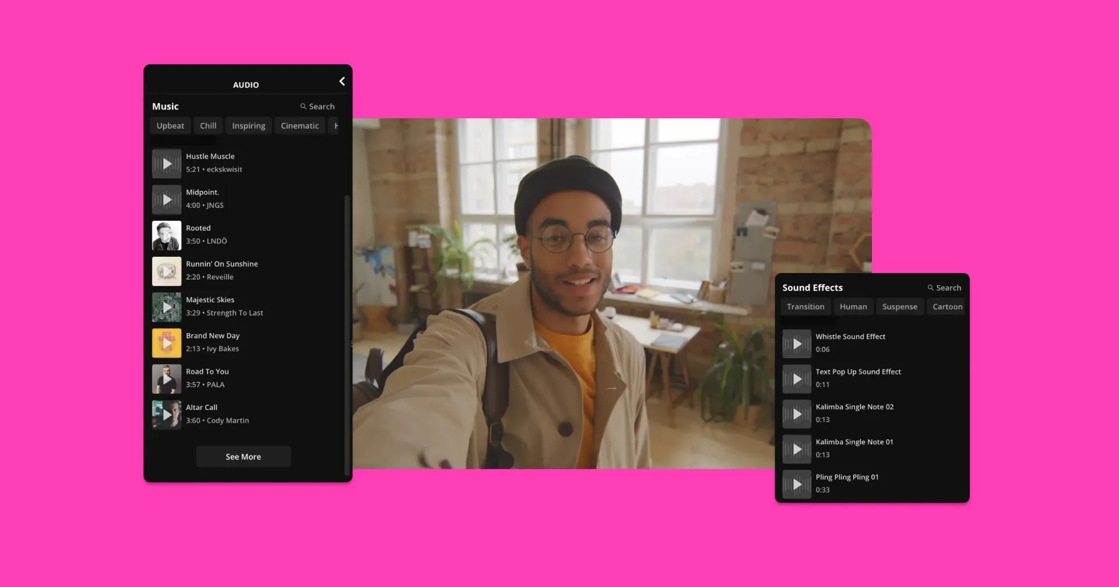Click the Audio panel vertical scrollbar

[x=347, y=332]
